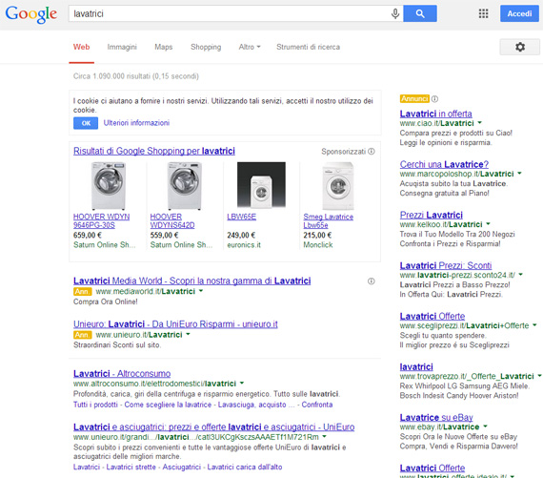The height and width of the screenshot is (478, 543).
Task: Open Lavatrici in offerta ad
Action: click(x=435, y=114)
